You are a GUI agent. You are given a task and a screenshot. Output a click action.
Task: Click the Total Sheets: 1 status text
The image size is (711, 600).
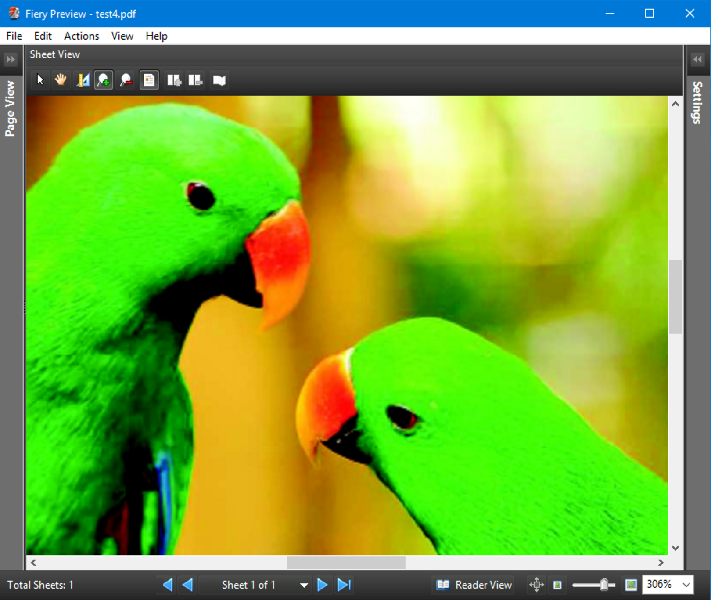tap(40, 585)
